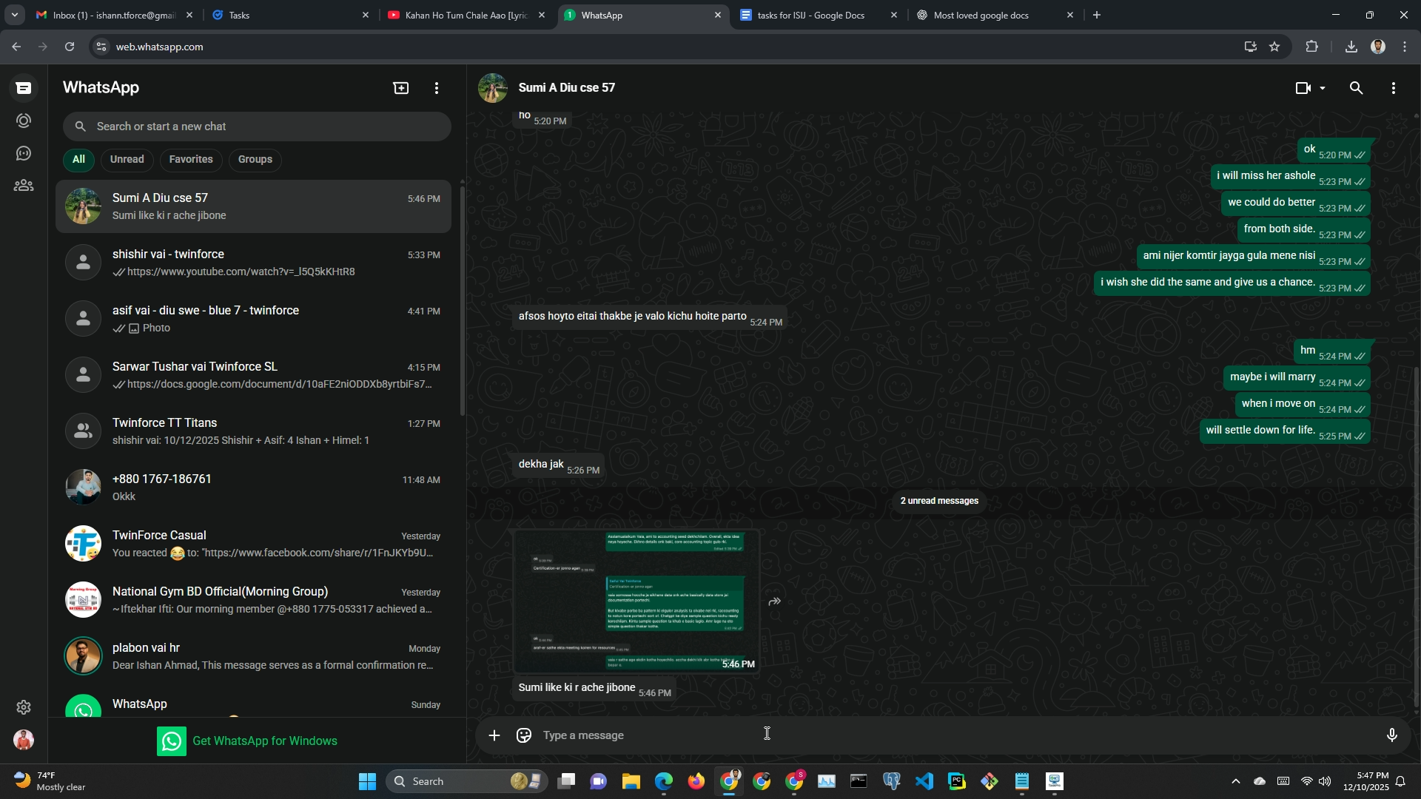This screenshot has height=799, width=1421.
Task: Filter chats by Unread
Action: [127, 159]
